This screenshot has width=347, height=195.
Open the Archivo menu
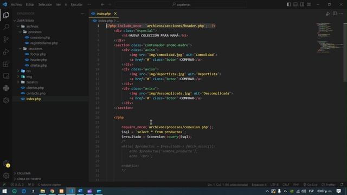(x=16, y=4)
